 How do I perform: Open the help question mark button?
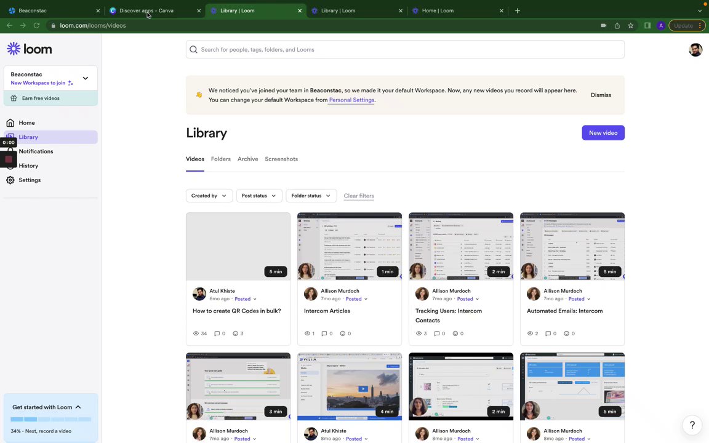(x=692, y=425)
